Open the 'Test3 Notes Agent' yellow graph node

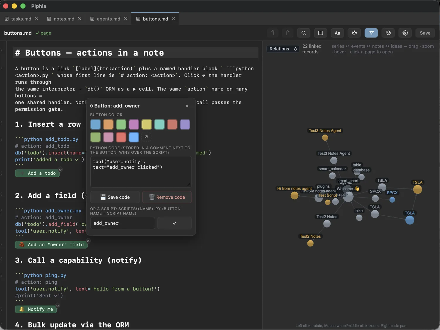point(325,137)
